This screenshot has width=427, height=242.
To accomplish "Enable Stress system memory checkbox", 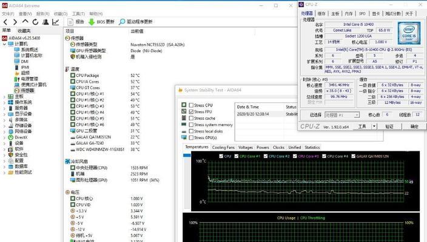I will pyautogui.click(x=191, y=125).
